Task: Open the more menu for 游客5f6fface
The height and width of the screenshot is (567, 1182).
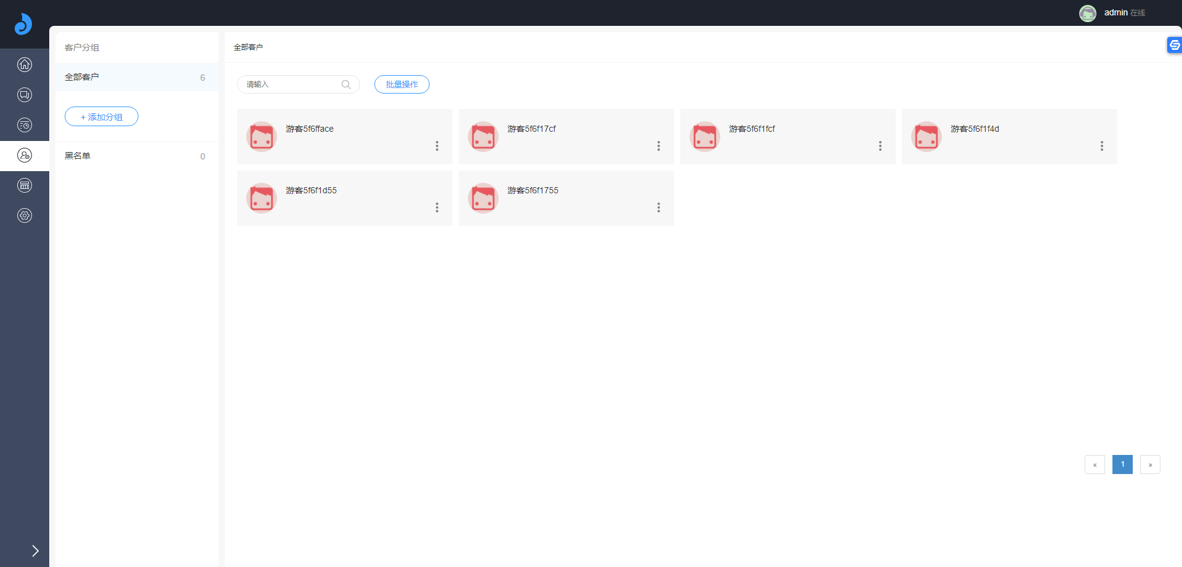Action: point(437,146)
